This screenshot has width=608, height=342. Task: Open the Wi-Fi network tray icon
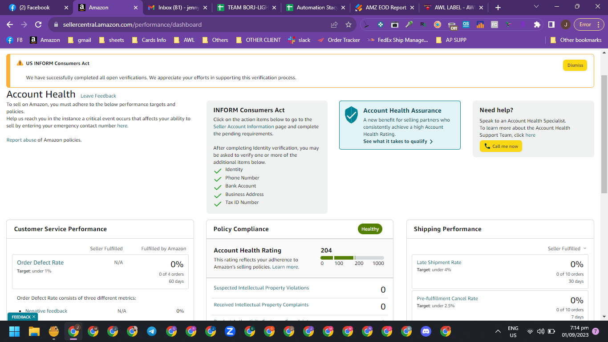pos(530,331)
